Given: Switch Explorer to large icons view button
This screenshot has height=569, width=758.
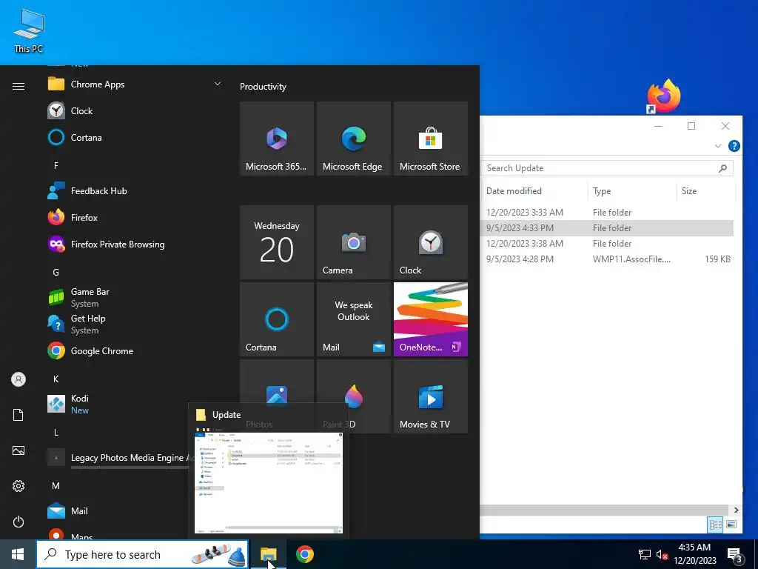Looking at the screenshot, I should [x=731, y=525].
